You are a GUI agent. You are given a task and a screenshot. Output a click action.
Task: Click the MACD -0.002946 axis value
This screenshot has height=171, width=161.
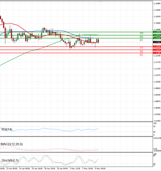(157, 151)
